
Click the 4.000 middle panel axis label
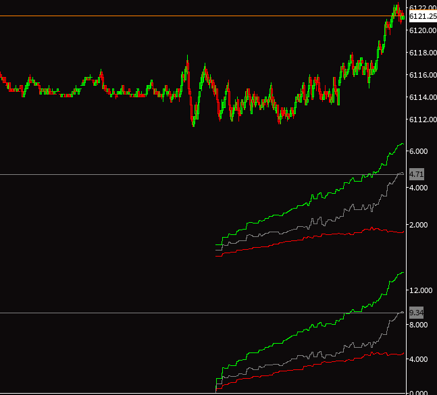418,188
